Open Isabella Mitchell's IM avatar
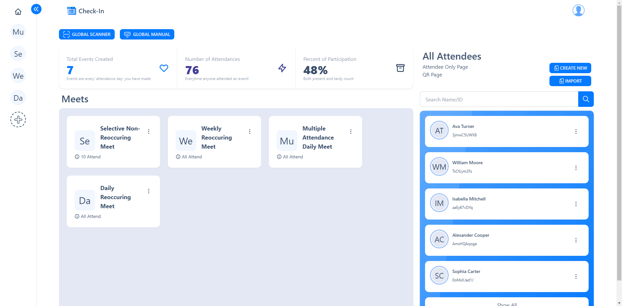 (x=439, y=203)
